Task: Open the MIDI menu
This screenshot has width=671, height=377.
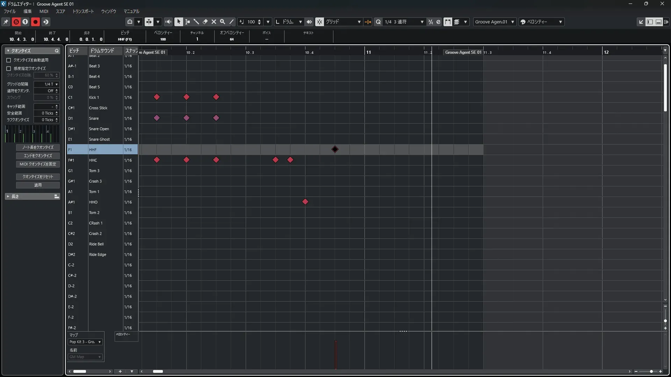Action: coord(44,12)
